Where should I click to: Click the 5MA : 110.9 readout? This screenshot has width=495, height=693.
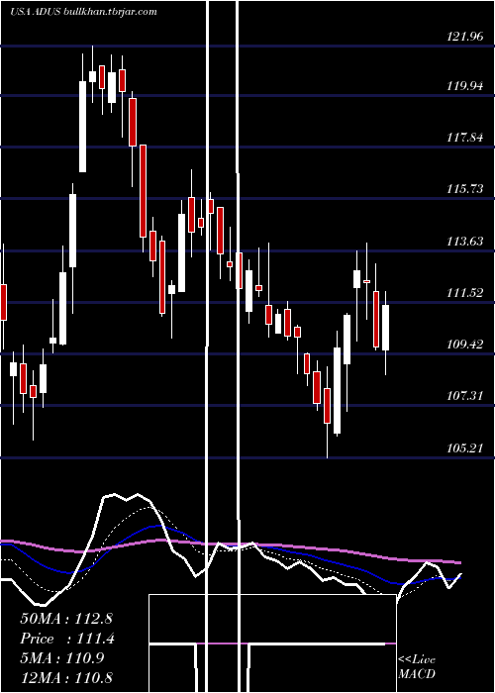62,658
